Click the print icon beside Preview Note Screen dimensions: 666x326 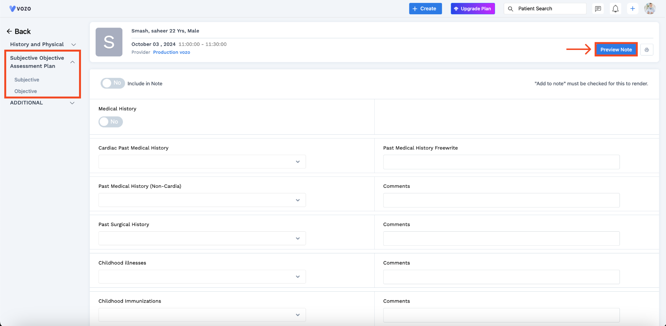tap(647, 50)
